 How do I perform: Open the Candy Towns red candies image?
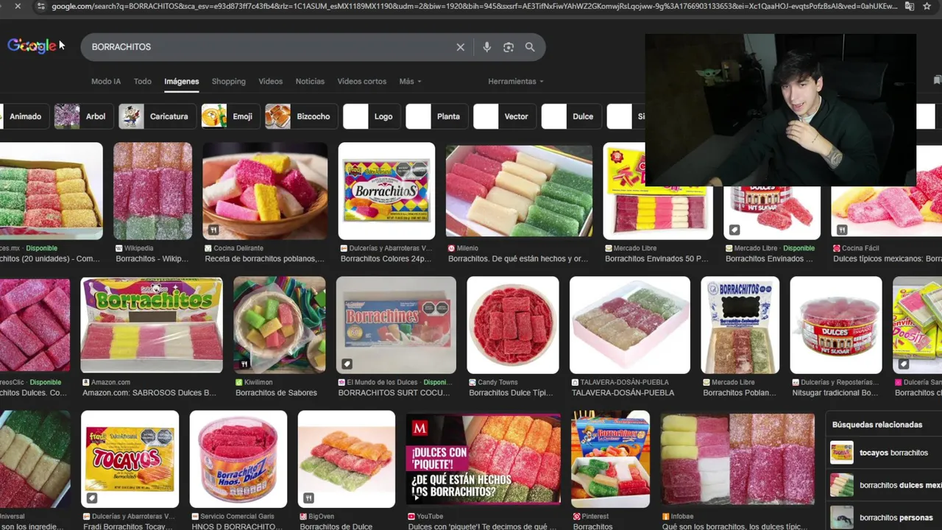point(513,325)
